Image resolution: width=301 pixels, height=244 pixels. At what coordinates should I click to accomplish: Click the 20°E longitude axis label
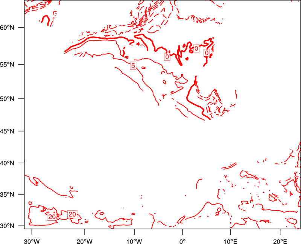tap(280, 241)
